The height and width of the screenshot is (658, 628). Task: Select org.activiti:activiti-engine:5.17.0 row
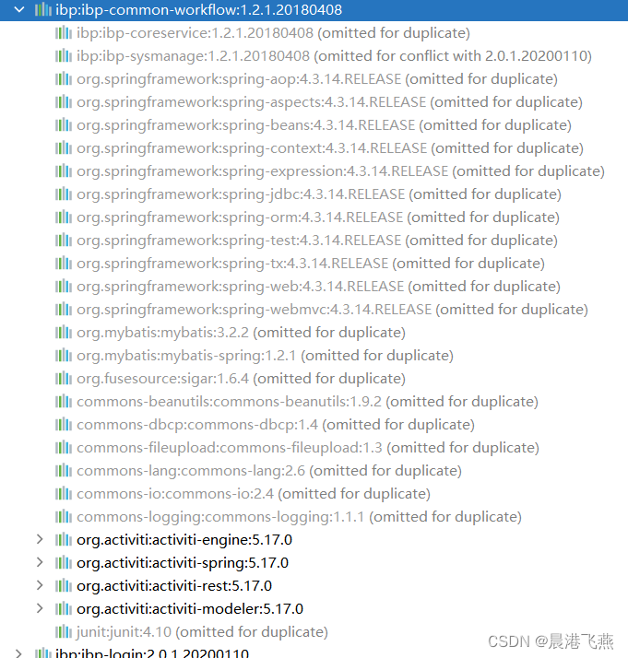click(x=184, y=540)
